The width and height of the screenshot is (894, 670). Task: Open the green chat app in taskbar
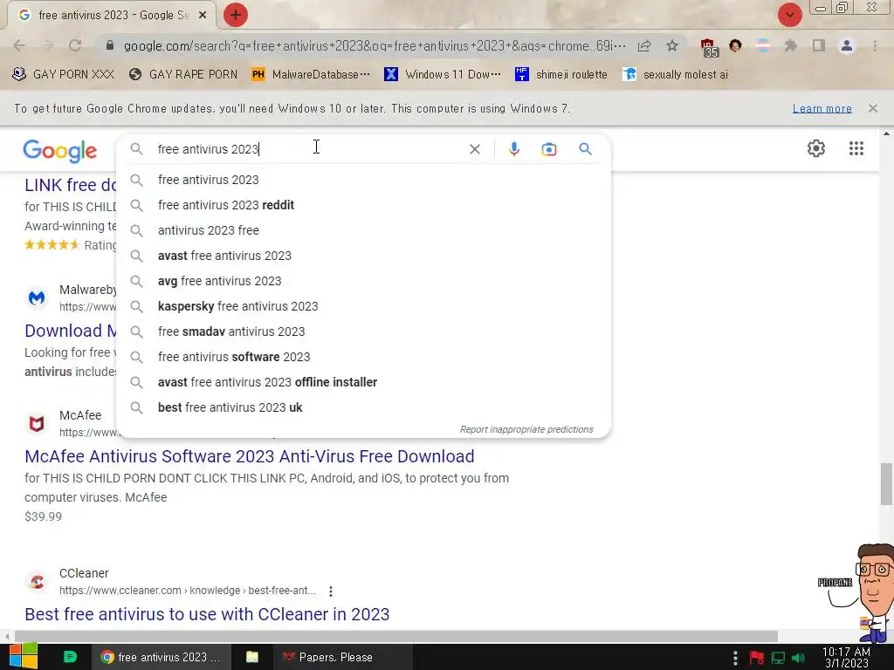tap(70, 657)
